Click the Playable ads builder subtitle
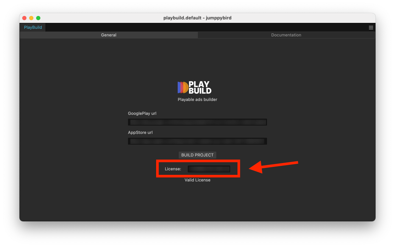 tap(197, 100)
